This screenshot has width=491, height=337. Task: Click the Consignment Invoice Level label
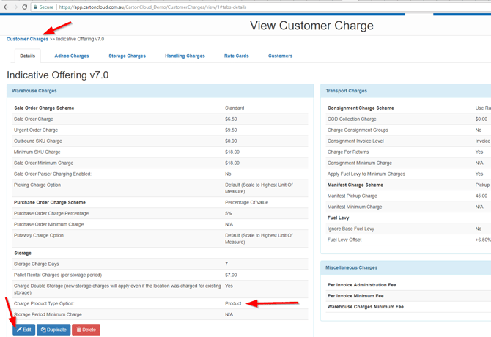(x=355, y=141)
